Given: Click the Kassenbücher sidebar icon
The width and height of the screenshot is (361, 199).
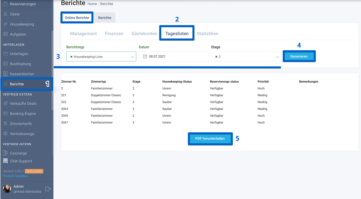Looking at the screenshot, I should 6,74.
